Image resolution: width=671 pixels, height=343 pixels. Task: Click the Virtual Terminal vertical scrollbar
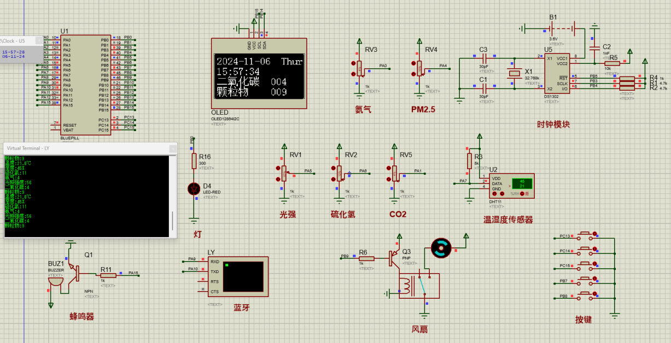tap(173, 218)
